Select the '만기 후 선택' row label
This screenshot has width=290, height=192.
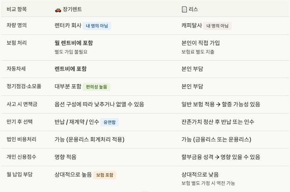pos(20,122)
